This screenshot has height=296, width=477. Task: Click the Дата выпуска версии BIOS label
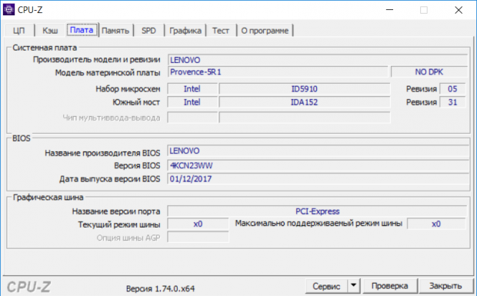109,179
